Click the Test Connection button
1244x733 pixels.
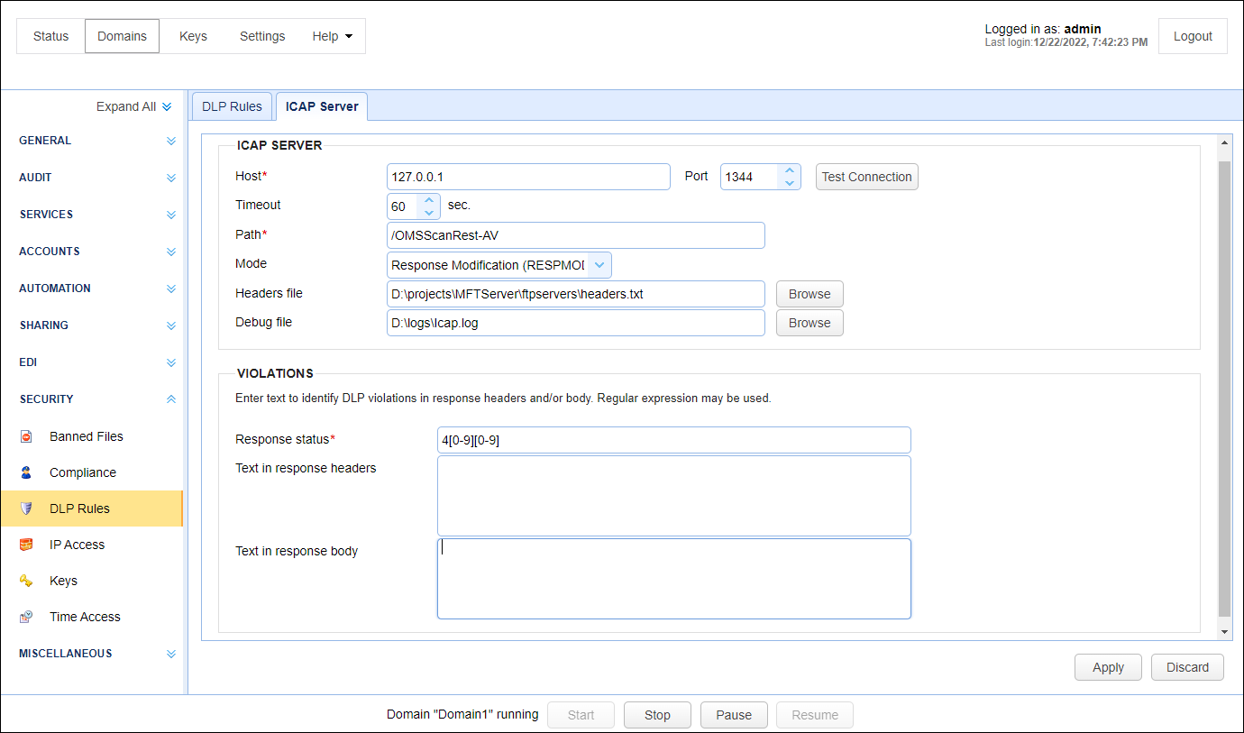click(867, 177)
